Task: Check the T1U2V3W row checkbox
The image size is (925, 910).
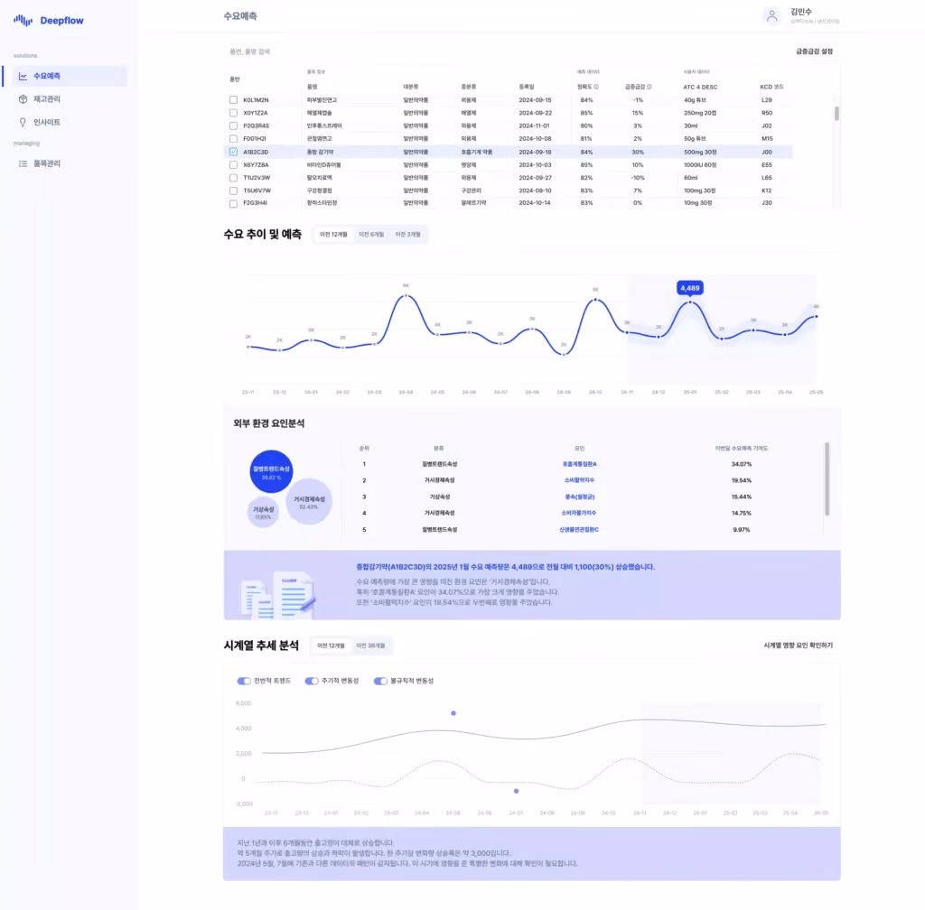Action: click(x=234, y=178)
